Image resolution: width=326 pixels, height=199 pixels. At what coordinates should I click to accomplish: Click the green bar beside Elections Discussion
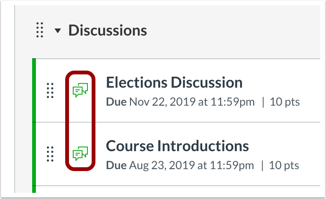[34, 90]
